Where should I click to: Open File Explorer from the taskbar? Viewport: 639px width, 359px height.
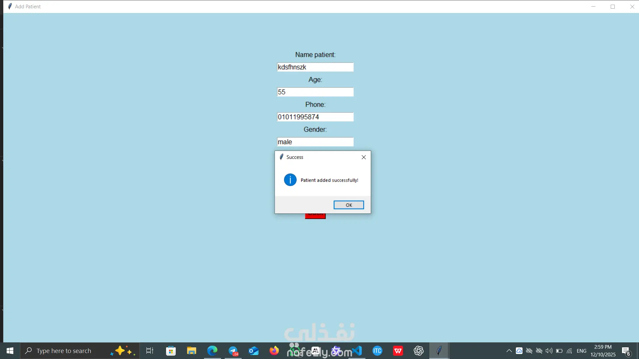pyautogui.click(x=191, y=351)
